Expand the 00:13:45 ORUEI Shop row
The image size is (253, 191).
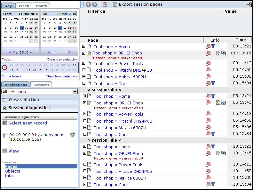pos(83,53)
